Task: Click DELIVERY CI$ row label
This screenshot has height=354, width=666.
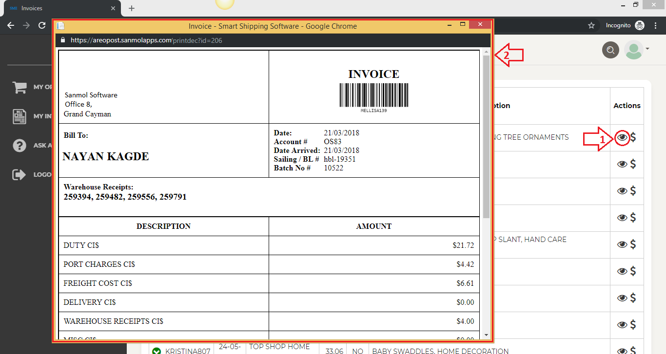Action: point(90,302)
